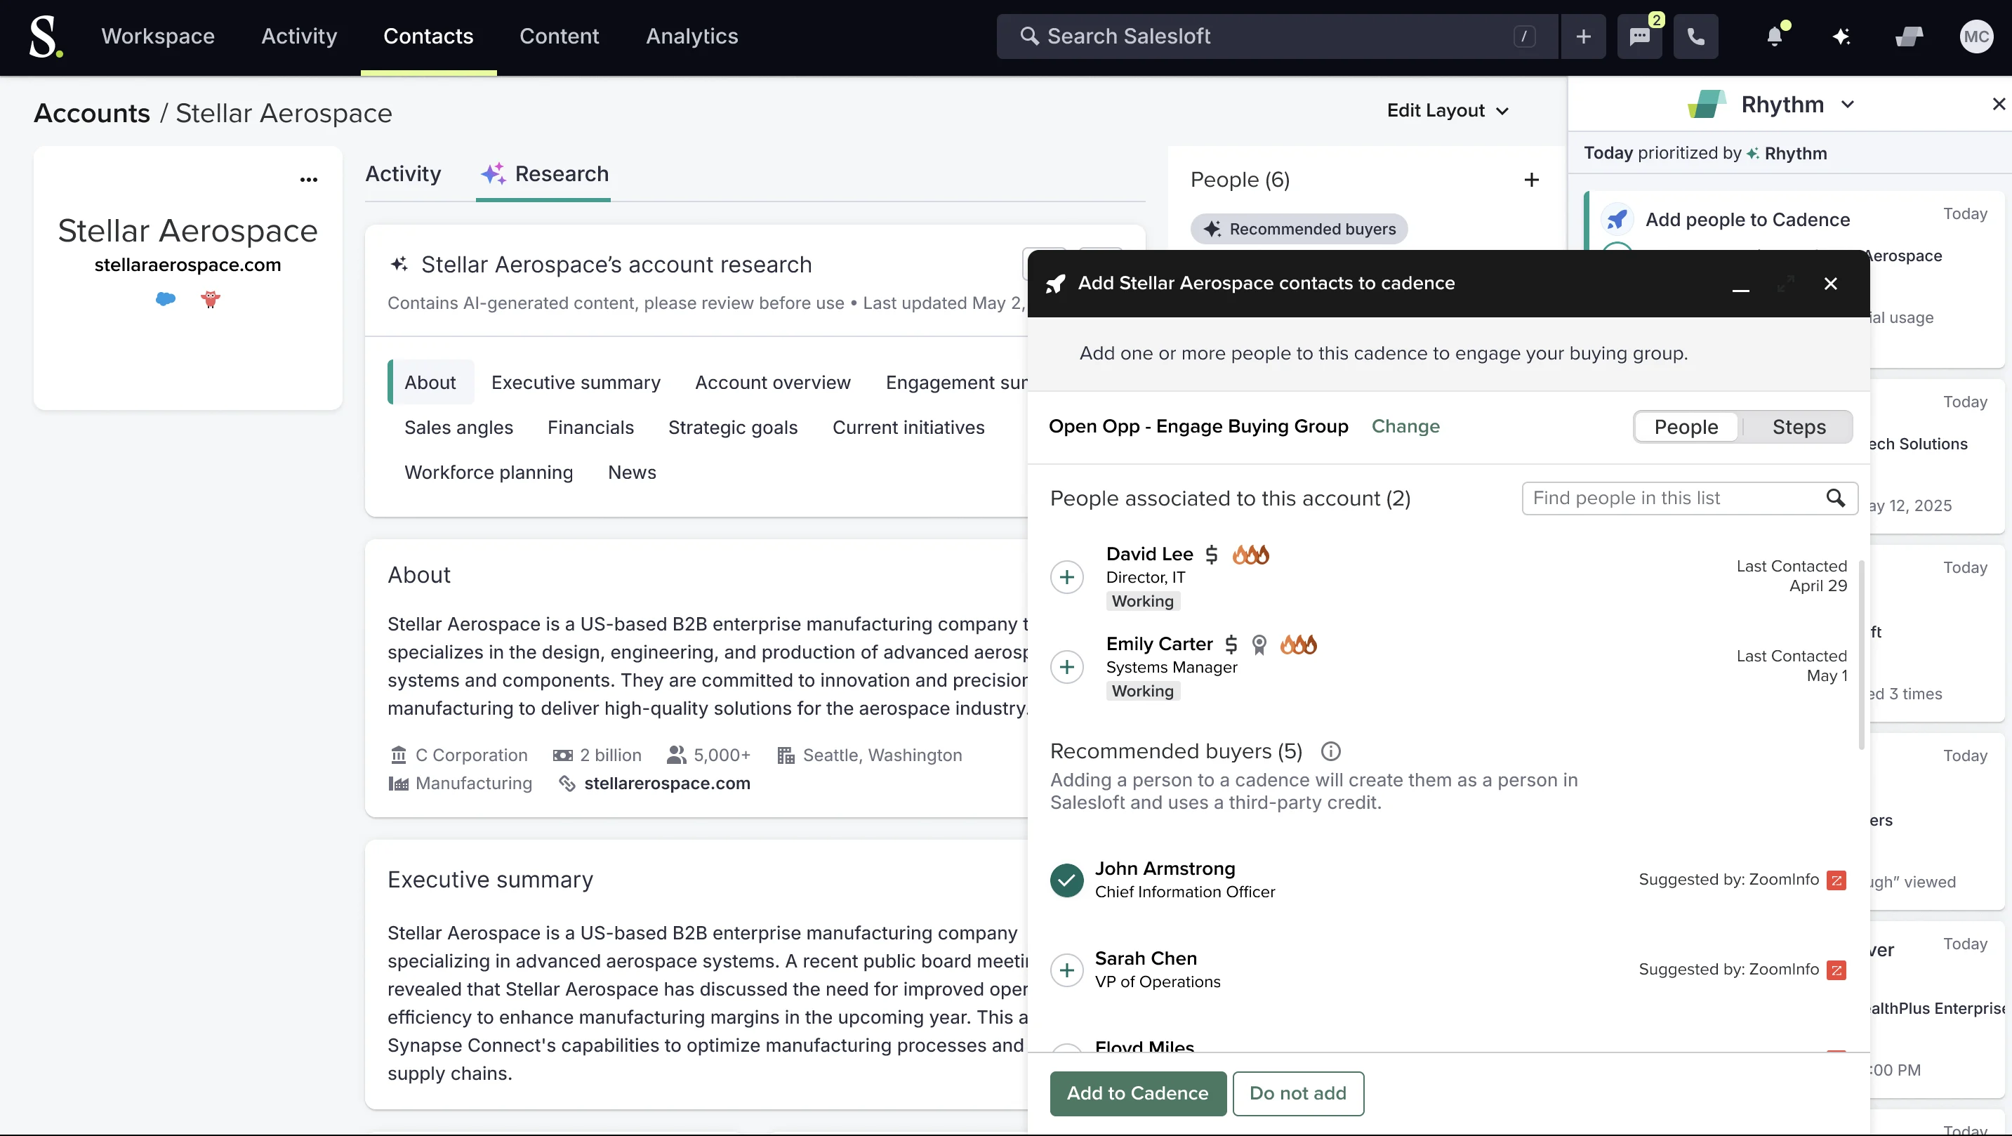Viewport: 2012px width, 1136px height.
Task: Select the Executive summary section tab
Action: click(x=576, y=383)
